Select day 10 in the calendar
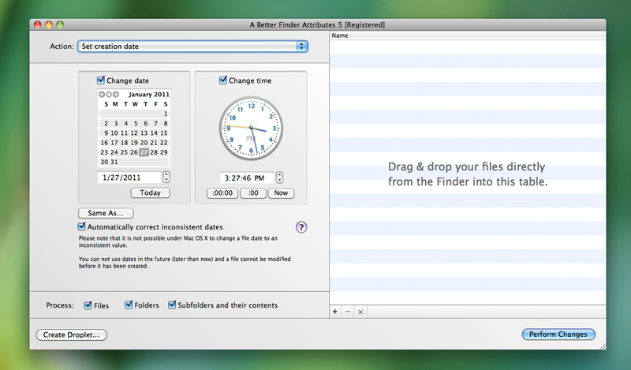631x370 pixels. [114, 133]
